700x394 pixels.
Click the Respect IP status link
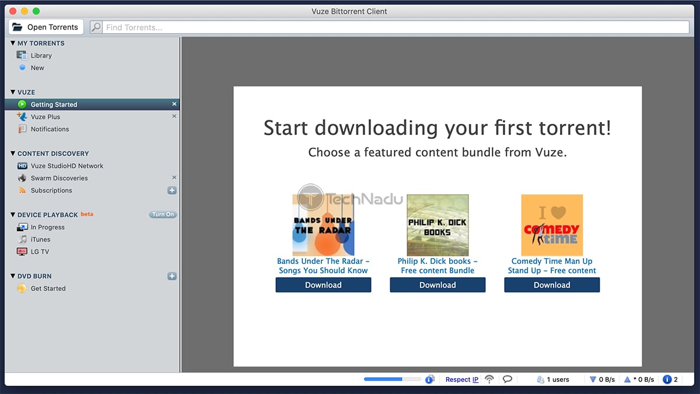[462, 379]
